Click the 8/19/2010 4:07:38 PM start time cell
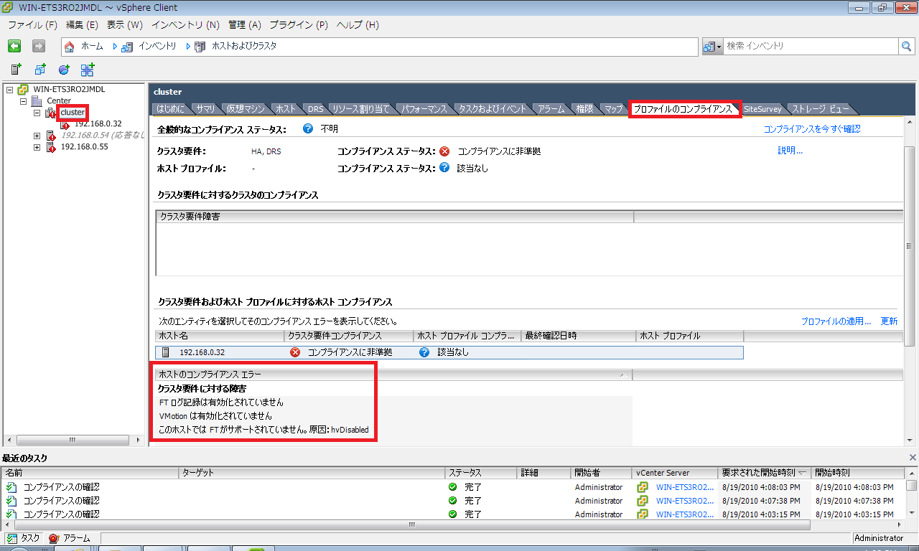Viewport: 919px width, 551px height. click(x=854, y=501)
